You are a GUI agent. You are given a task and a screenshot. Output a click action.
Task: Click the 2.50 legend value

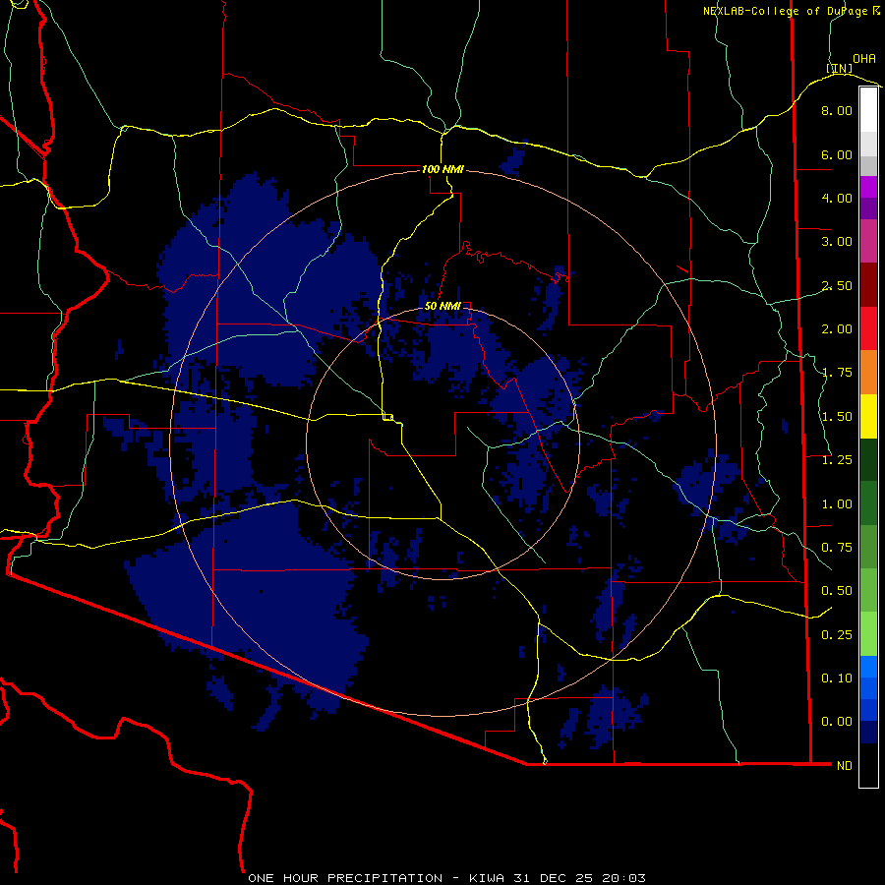(837, 285)
